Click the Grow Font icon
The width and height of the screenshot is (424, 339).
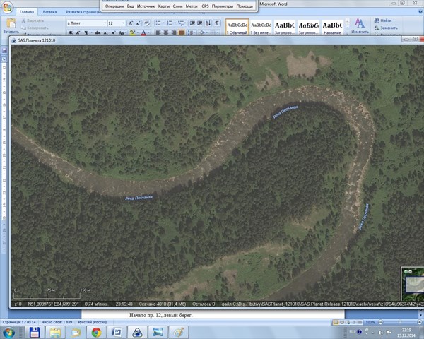click(131, 23)
